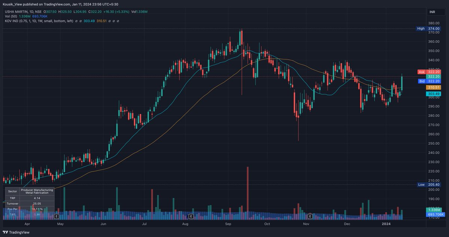Click the 693.706K volume average tag

[436, 215]
